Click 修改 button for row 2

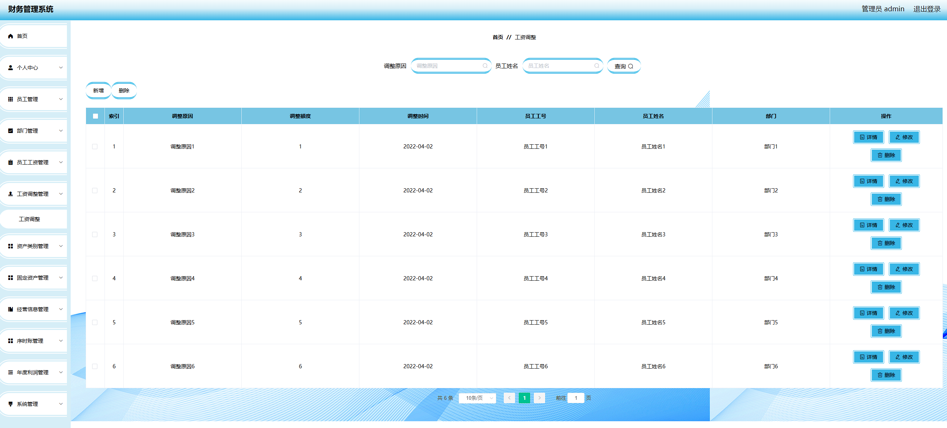904,181
